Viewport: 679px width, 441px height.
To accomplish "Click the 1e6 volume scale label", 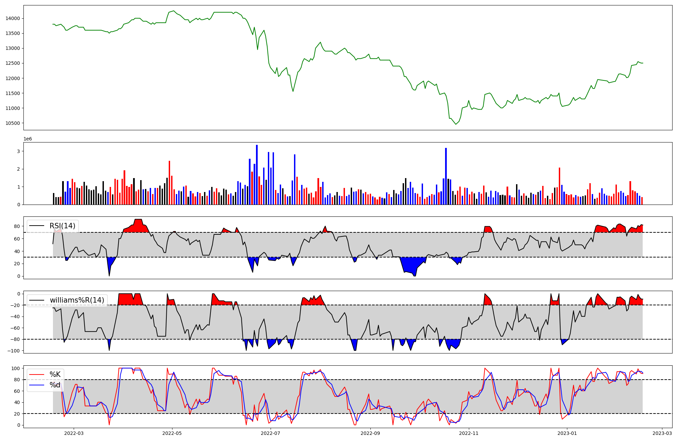I will (x=27, y=139).
